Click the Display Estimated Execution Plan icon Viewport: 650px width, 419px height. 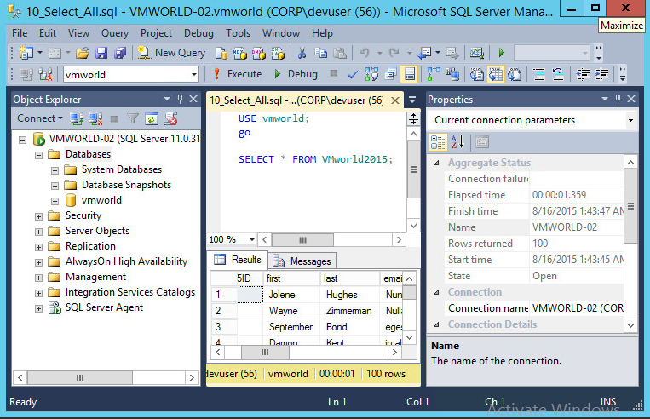point(371,75)
